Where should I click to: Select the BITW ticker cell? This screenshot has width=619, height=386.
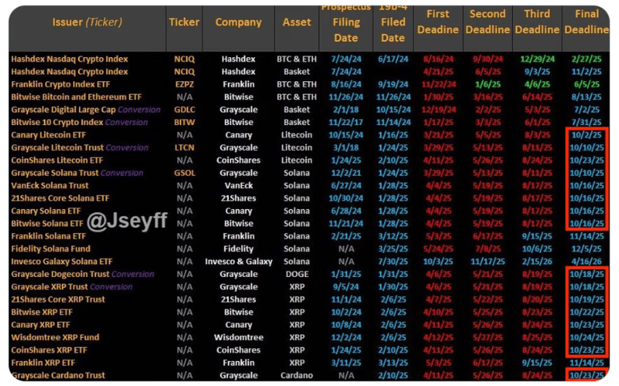click(184, 123)
